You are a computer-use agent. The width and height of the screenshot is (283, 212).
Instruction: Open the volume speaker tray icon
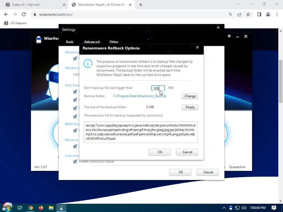[244, 208]
